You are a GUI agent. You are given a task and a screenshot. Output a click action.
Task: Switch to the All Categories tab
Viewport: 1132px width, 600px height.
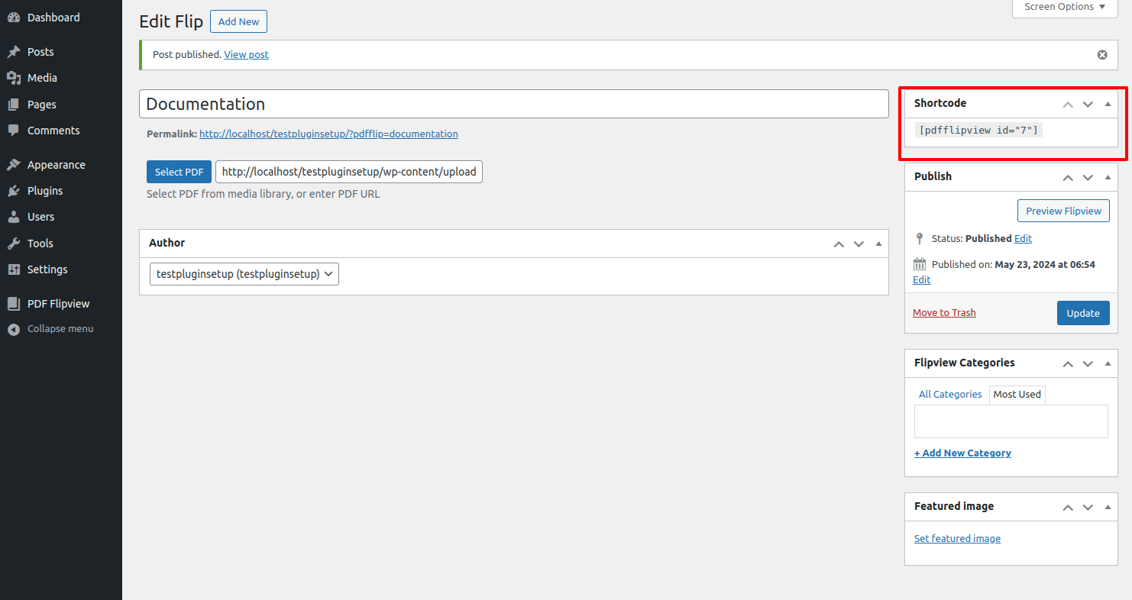click(x=949, y=395)
